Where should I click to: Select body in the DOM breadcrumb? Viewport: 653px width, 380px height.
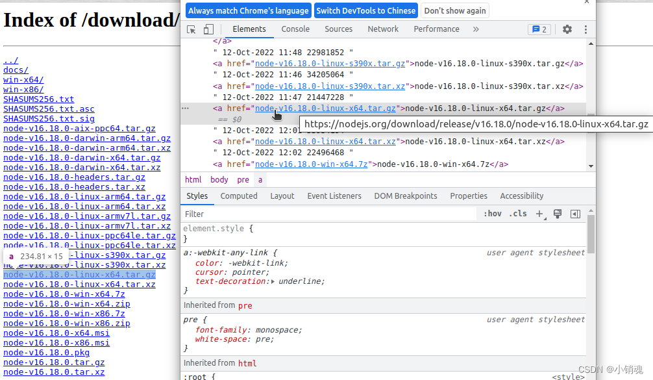219,179
